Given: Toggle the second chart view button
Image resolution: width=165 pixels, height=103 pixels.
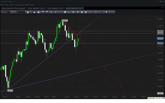Looking at the screenshot, I should click(38, 12).
